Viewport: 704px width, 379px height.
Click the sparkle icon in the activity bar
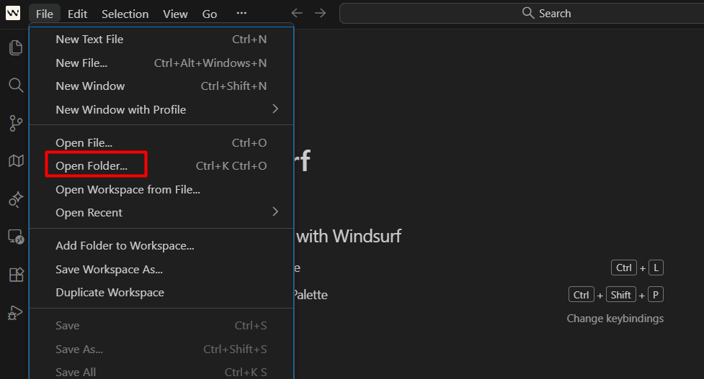[x=15, y=199]
